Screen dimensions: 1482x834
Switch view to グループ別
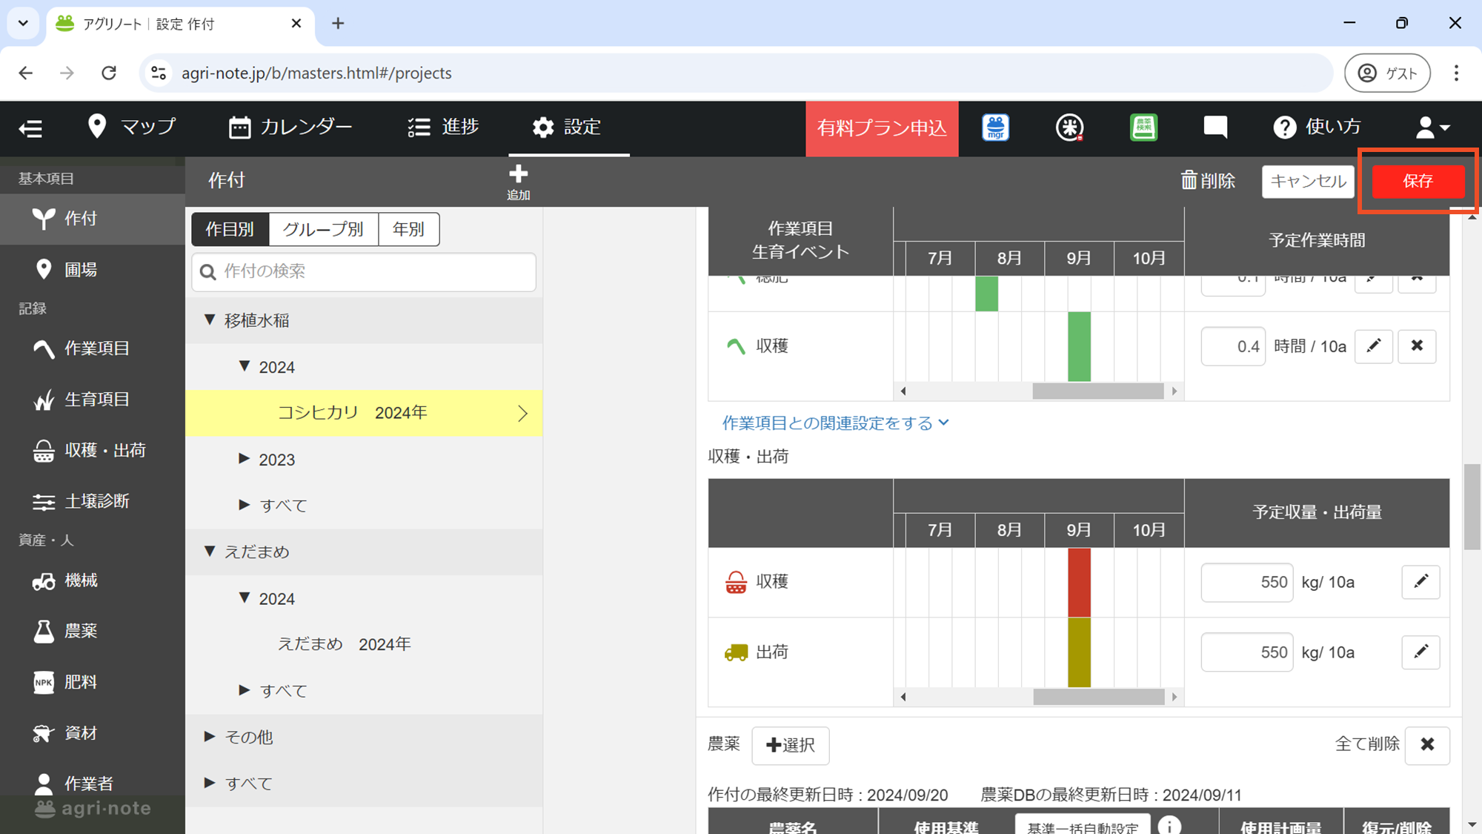(x=323, y=229)
